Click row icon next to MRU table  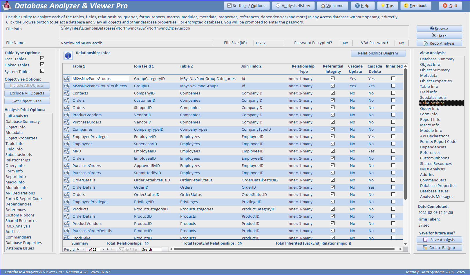click(67, 151)
